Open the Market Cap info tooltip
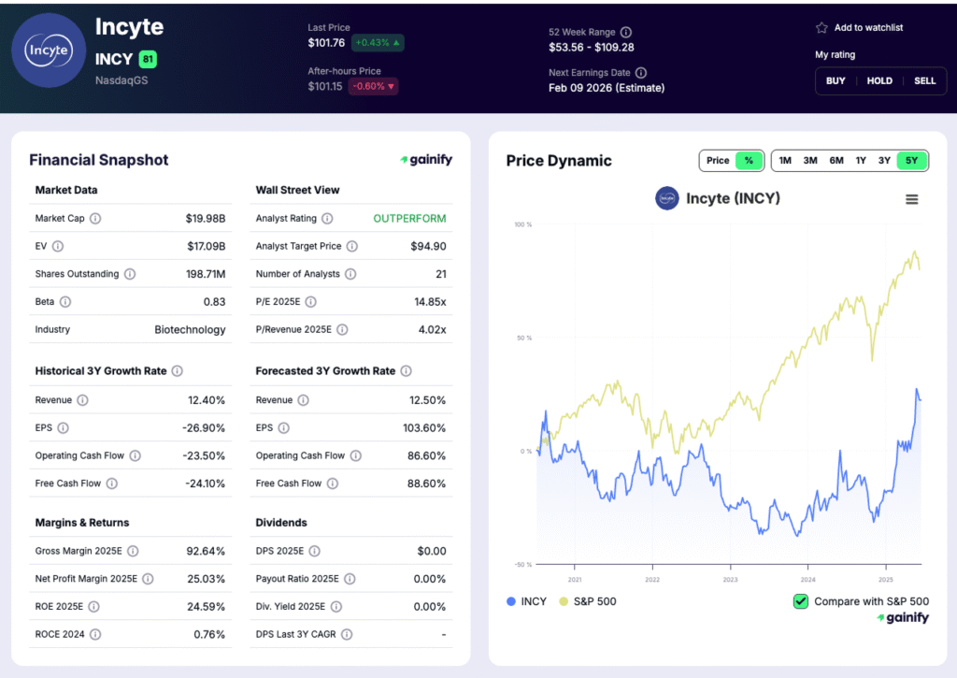Image resolution: width=957 pixels, height=678 pixels. coord(96,218)
